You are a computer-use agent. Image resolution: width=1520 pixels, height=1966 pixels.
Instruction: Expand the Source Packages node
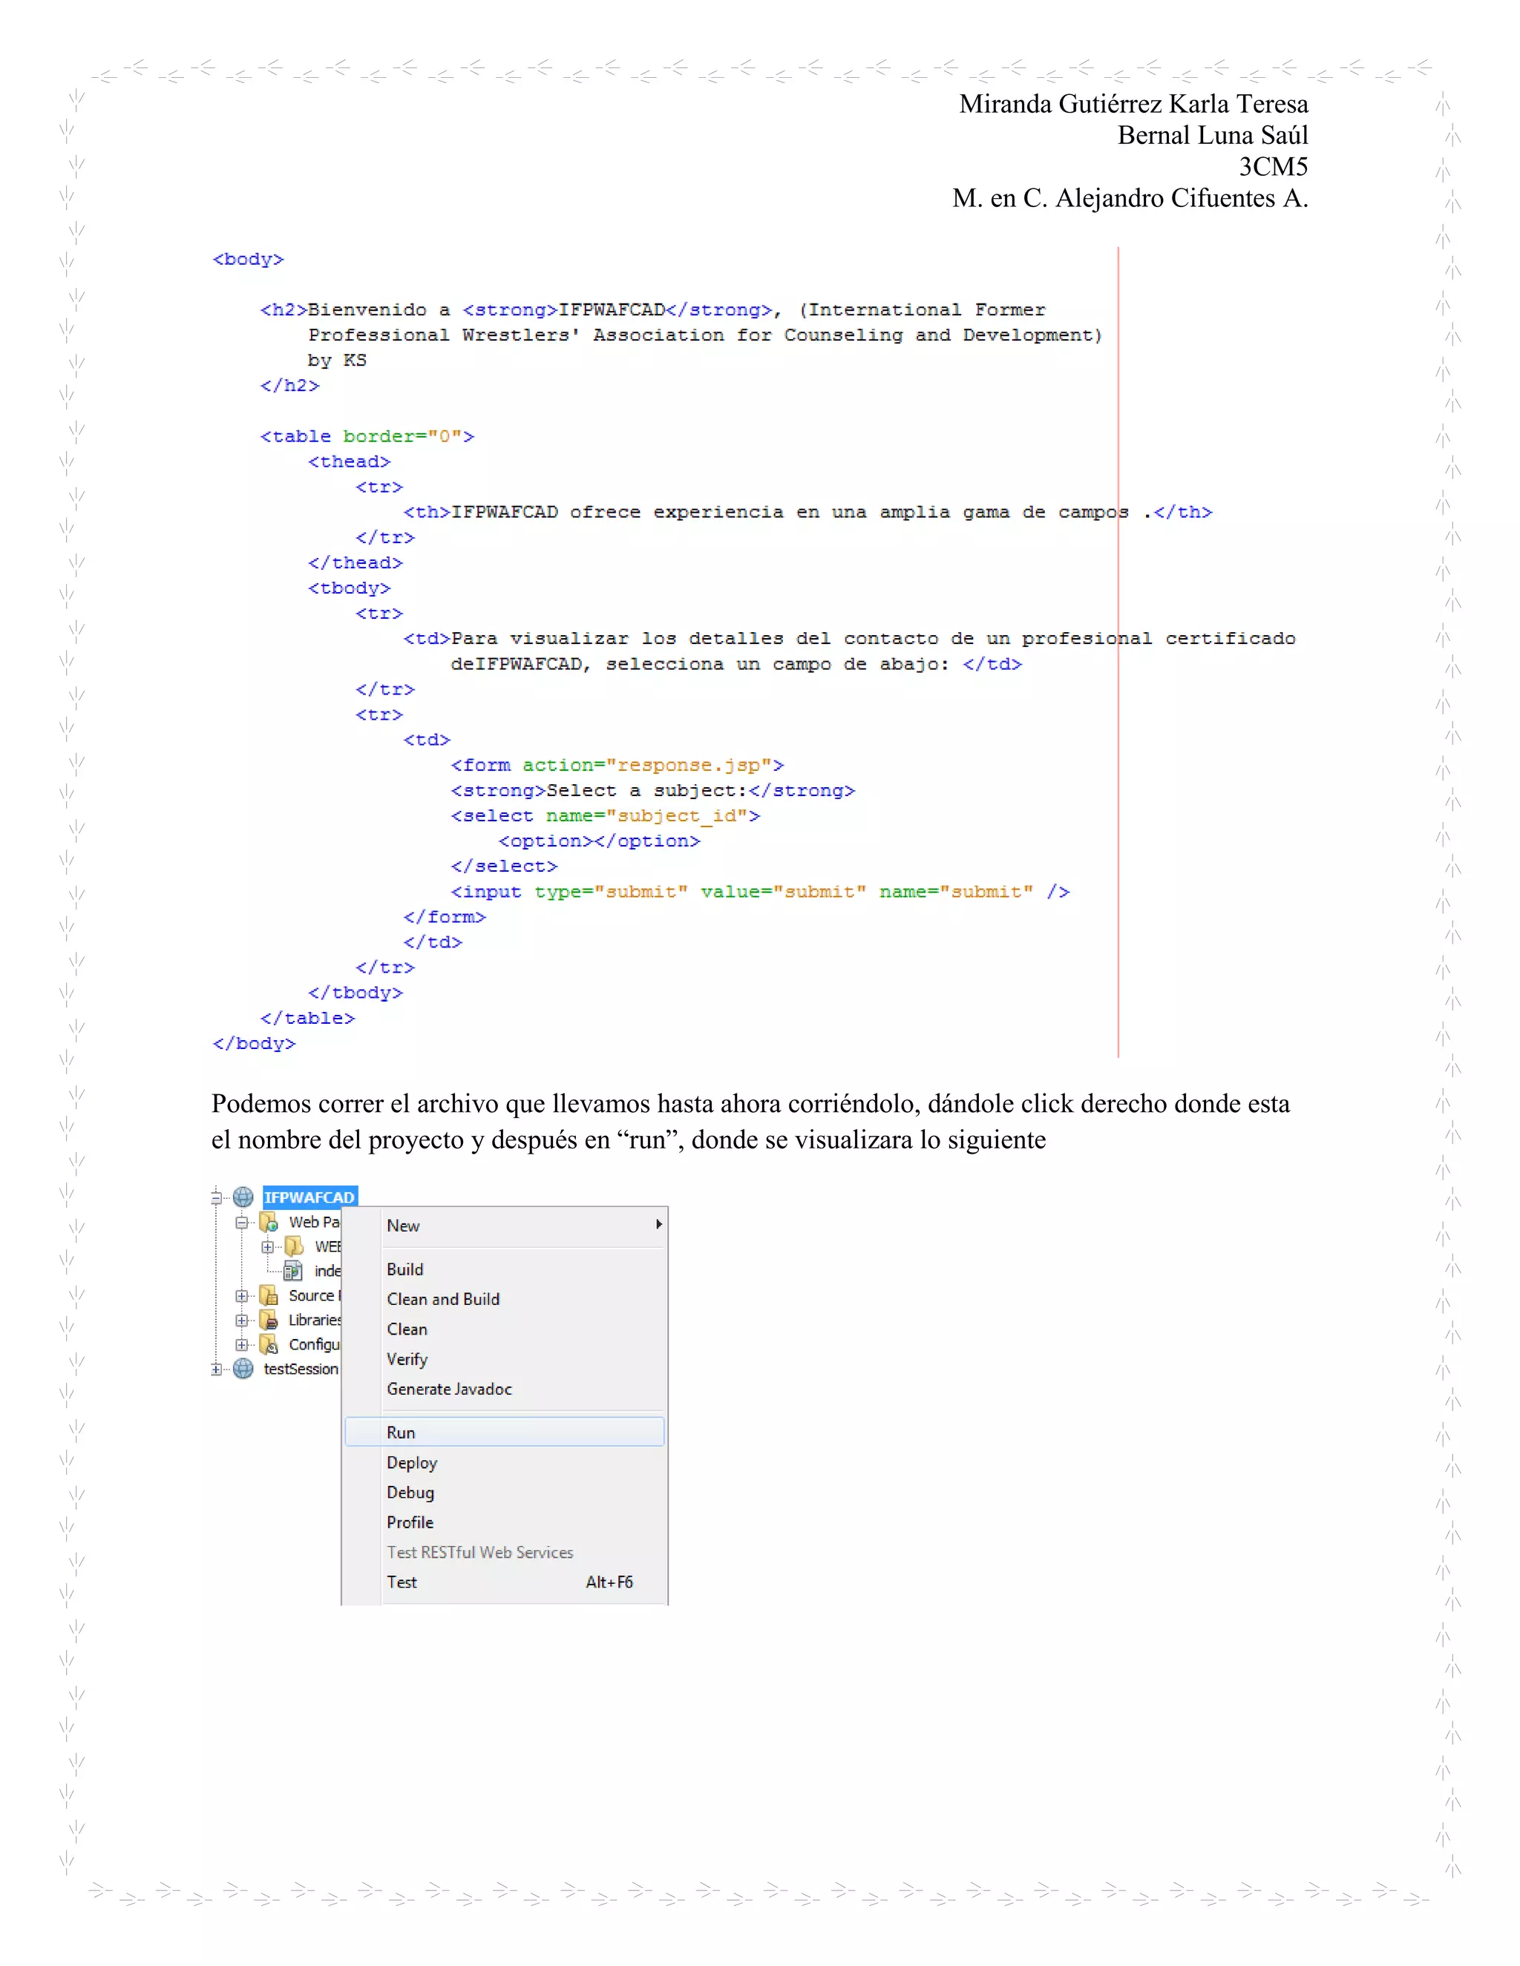click(x=241, y=1296)
